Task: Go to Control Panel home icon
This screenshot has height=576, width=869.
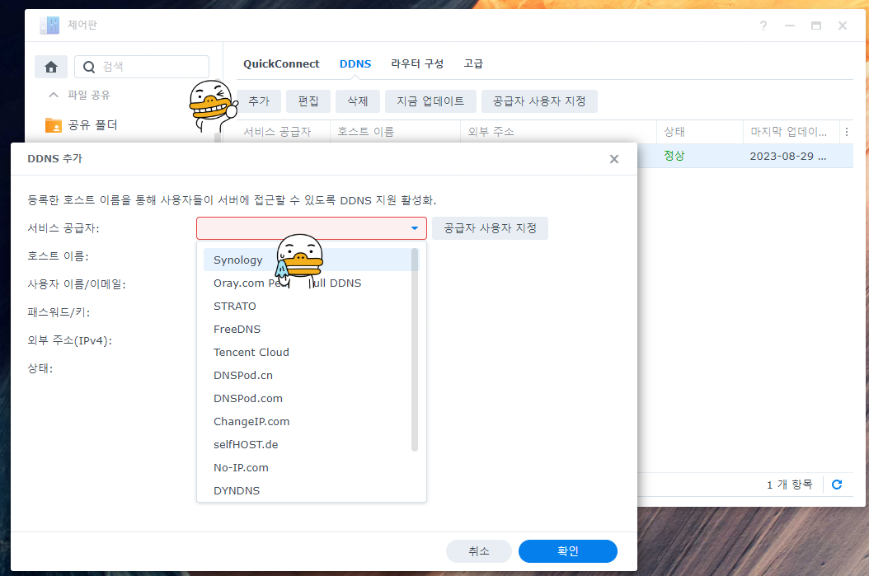Action: (51, 67)
